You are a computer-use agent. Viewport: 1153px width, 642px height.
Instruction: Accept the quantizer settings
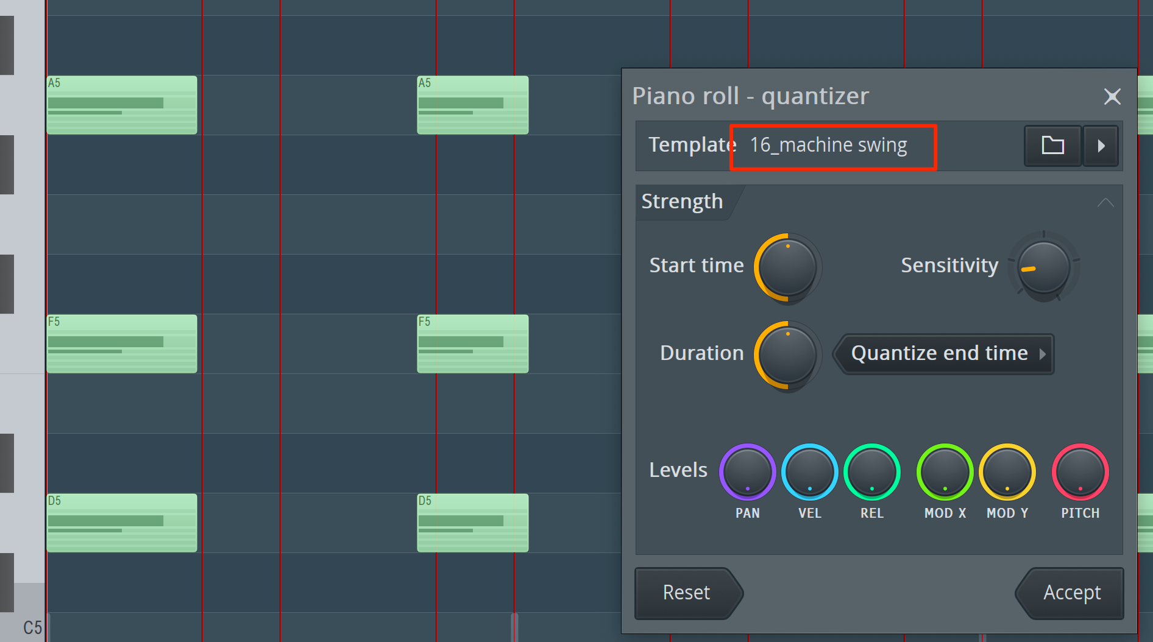pos(1070,593)
